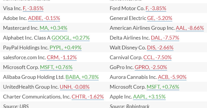Viewport: 207px width, 108px height.
Task: Open the GoPro GPRO ticker link
Action: tap(151, 67)
